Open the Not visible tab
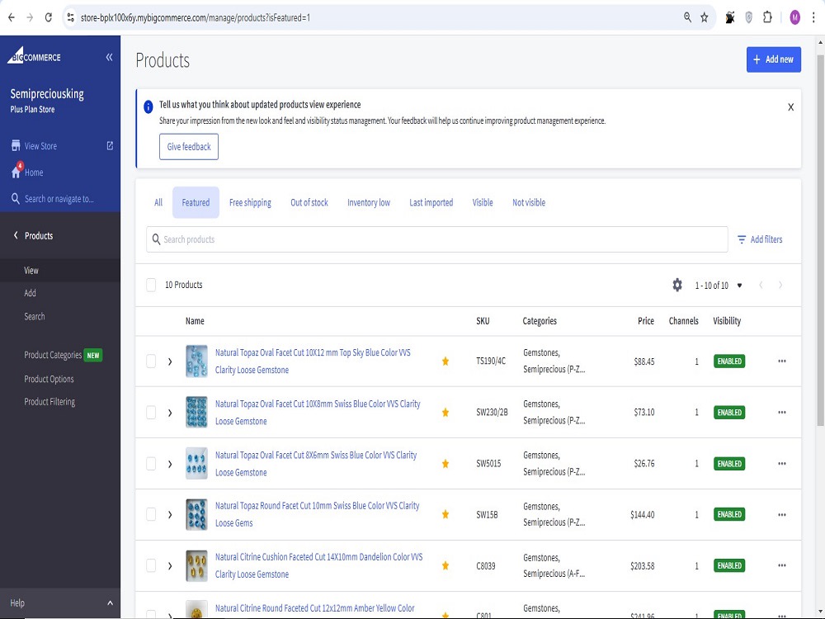Image resolution: width=825 pixels, height=619 pixels. click(x=529, y=203)
